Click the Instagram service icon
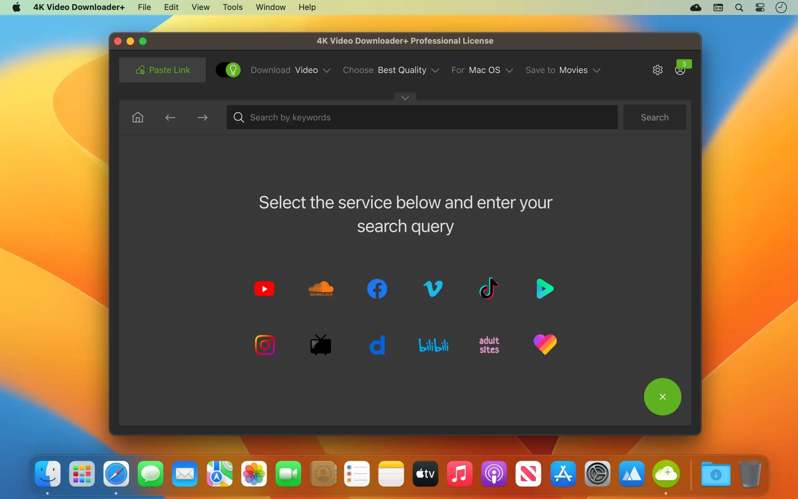The height and width of the screenshot is (499, 798). coord(265,344)
